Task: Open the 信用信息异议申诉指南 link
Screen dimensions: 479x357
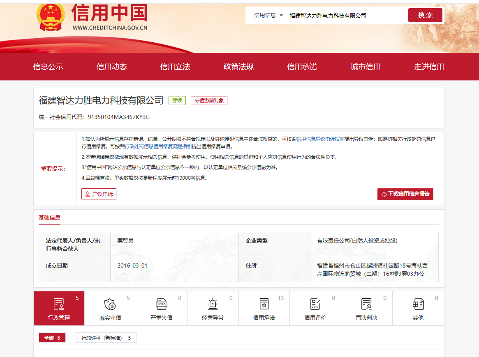Action: click(x=320, y=139)
